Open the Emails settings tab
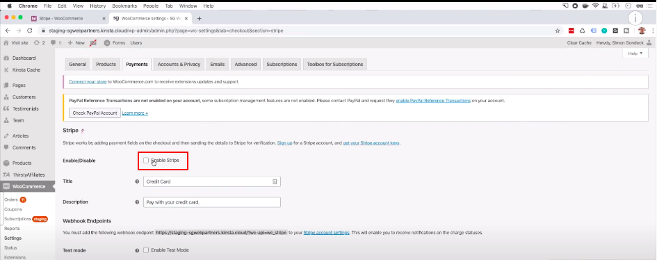 coord(218,65)
